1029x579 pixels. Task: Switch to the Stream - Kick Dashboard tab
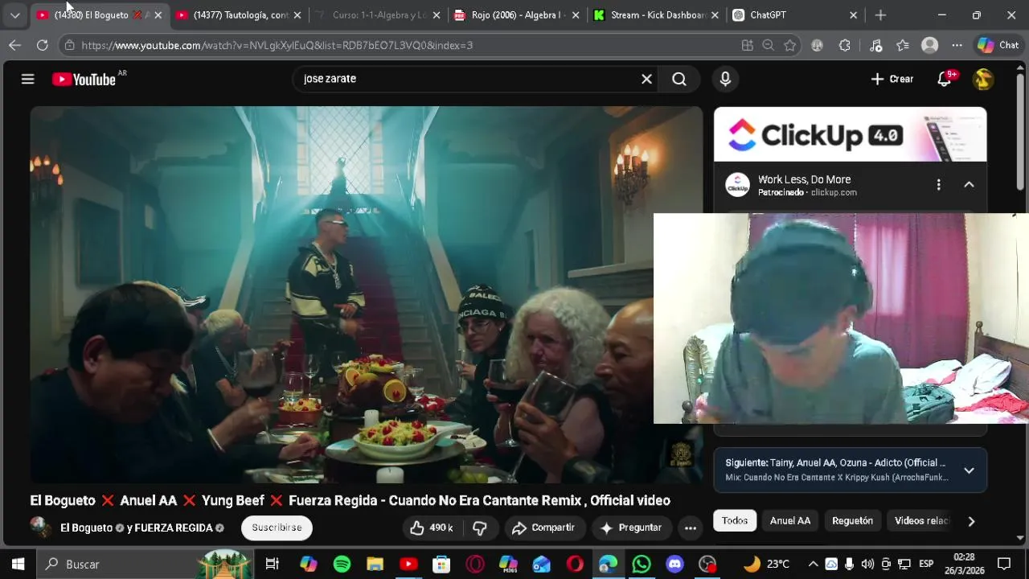(655, 15)
